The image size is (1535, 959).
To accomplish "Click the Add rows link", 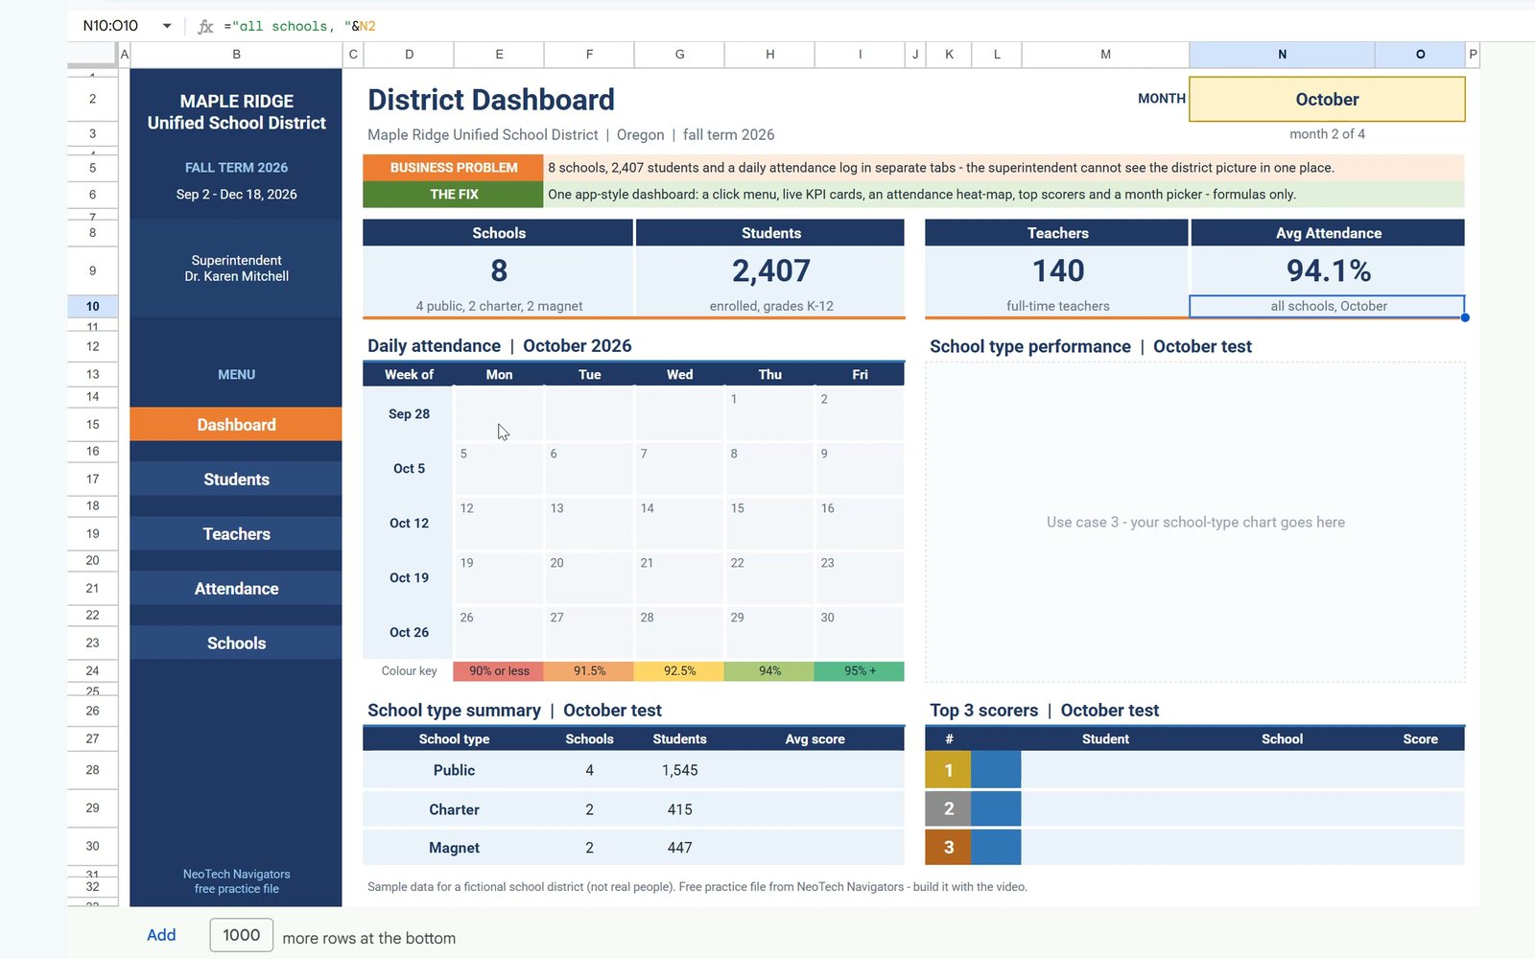I will pos(161,935).
